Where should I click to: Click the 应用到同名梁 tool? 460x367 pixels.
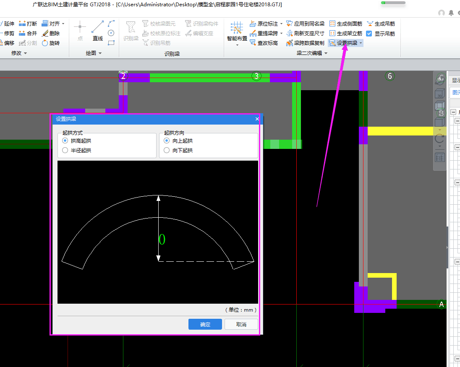coord(306,23)
